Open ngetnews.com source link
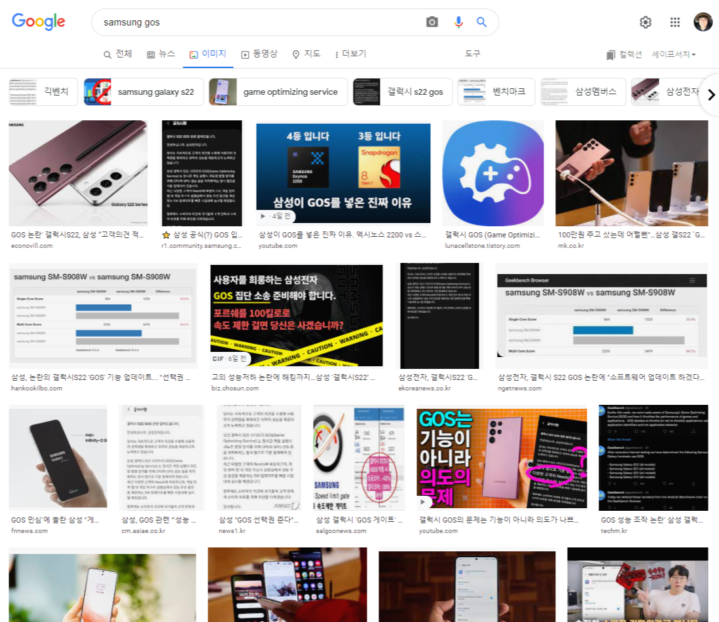719x622 pixels. tap(519, 389)
